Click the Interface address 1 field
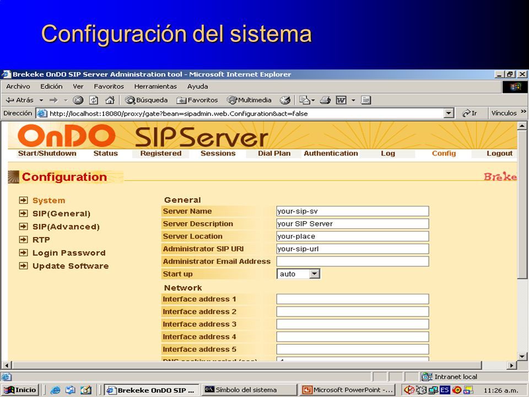Image resolution: width=529 pixels, height=397 pixels. pos(353,299)
